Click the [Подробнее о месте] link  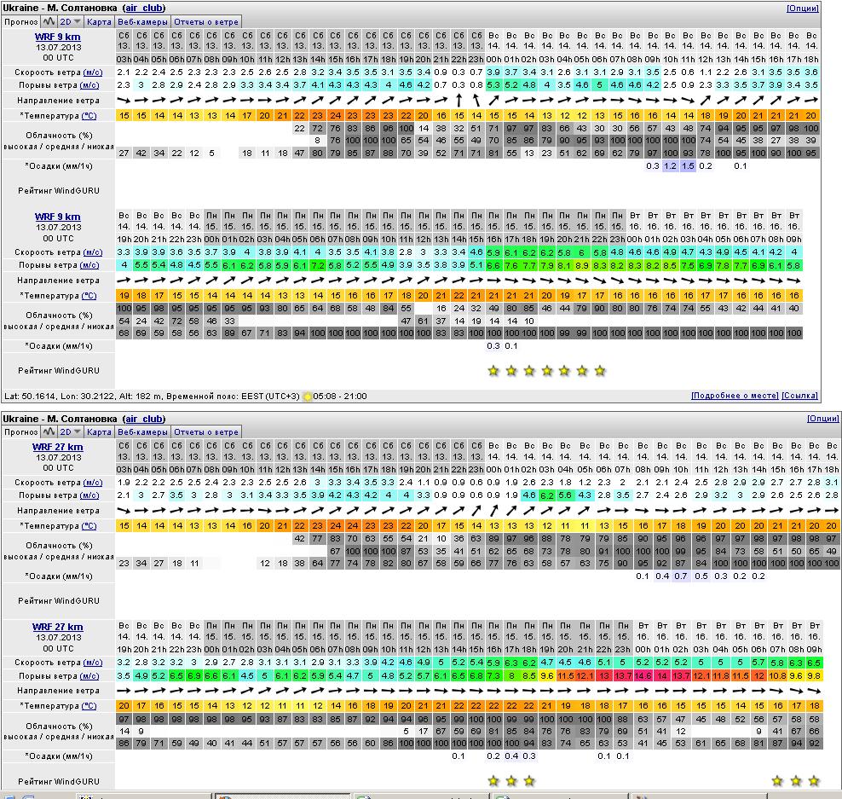735,397
